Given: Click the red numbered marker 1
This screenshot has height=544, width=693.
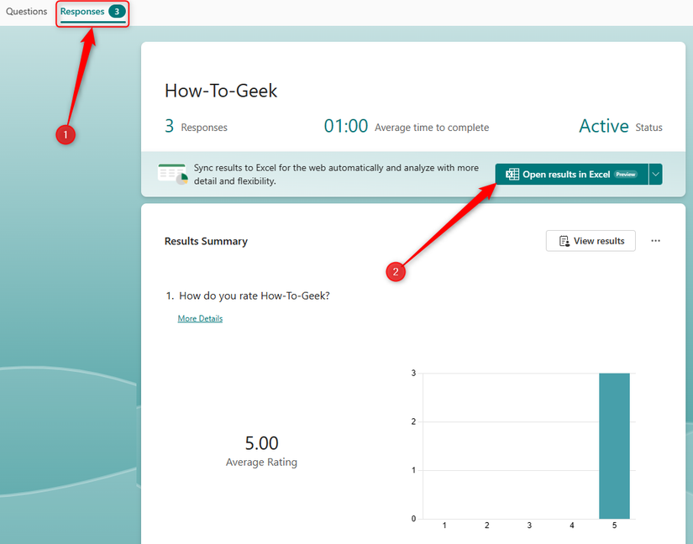Looking at the screenshot, I should [x=66, y=134].
